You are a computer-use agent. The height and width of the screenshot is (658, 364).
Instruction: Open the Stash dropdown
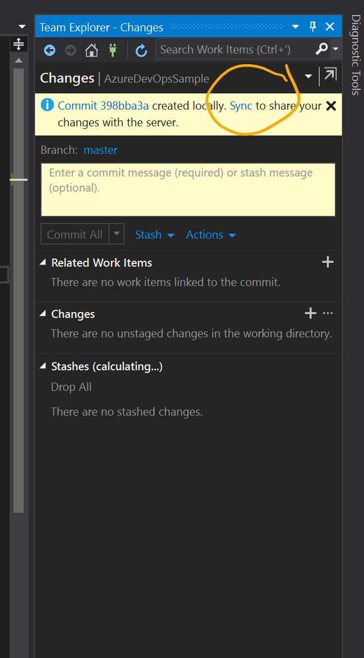[154, 235]
